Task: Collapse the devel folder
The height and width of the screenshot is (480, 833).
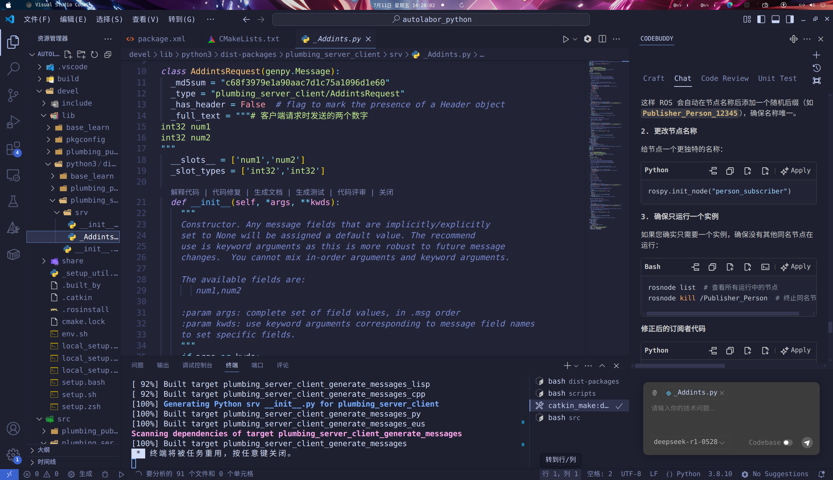Action: point(68,91)
